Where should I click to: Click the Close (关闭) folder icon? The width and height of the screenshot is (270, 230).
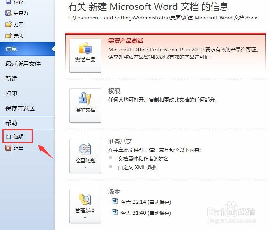point(9,35)
